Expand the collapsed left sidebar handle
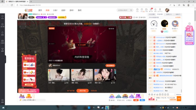Screen dimensions: 196x110 5,59
